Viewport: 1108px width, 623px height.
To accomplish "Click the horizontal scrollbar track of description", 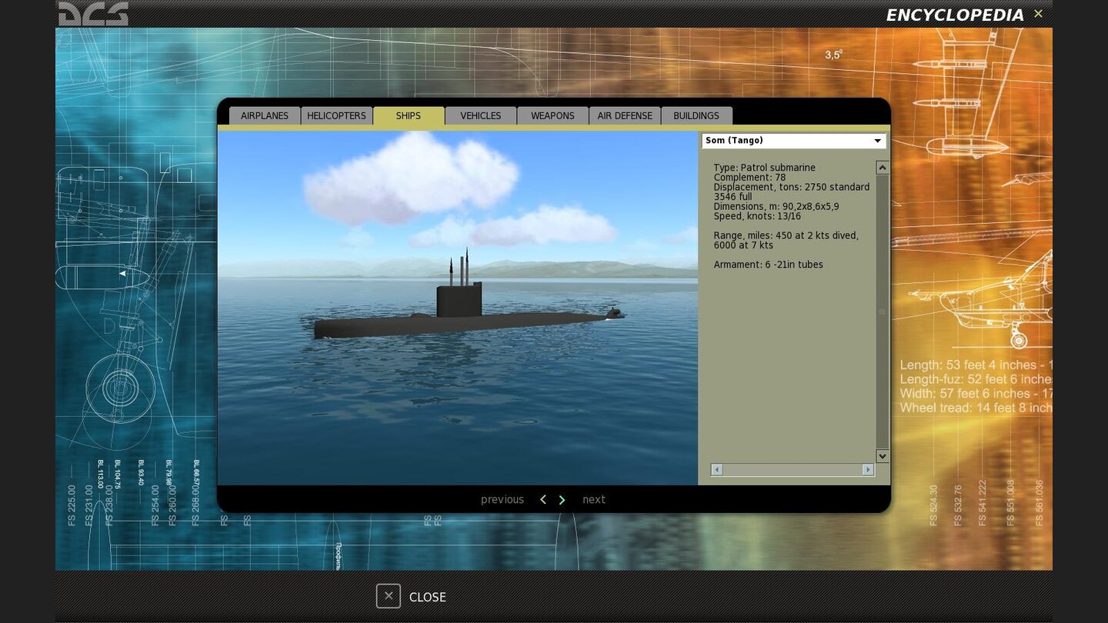I will pos(793,469).
